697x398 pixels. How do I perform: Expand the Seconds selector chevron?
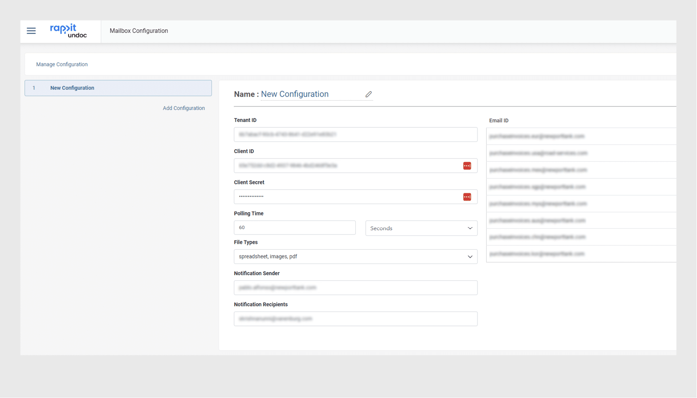[469, 228]
